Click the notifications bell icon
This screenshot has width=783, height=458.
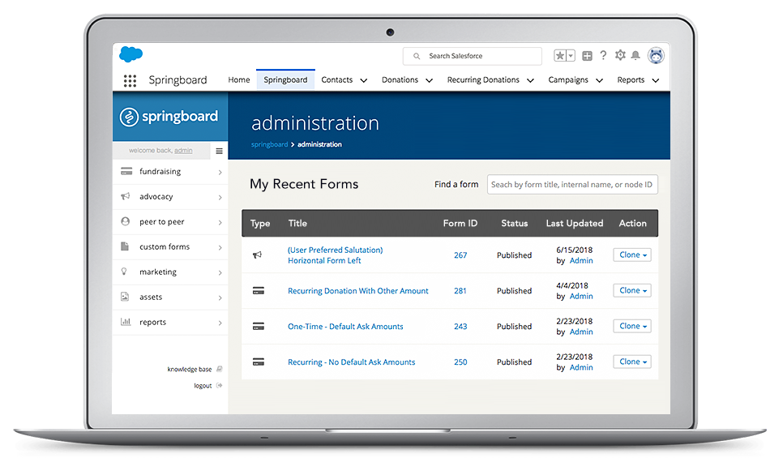coord(635,55)
